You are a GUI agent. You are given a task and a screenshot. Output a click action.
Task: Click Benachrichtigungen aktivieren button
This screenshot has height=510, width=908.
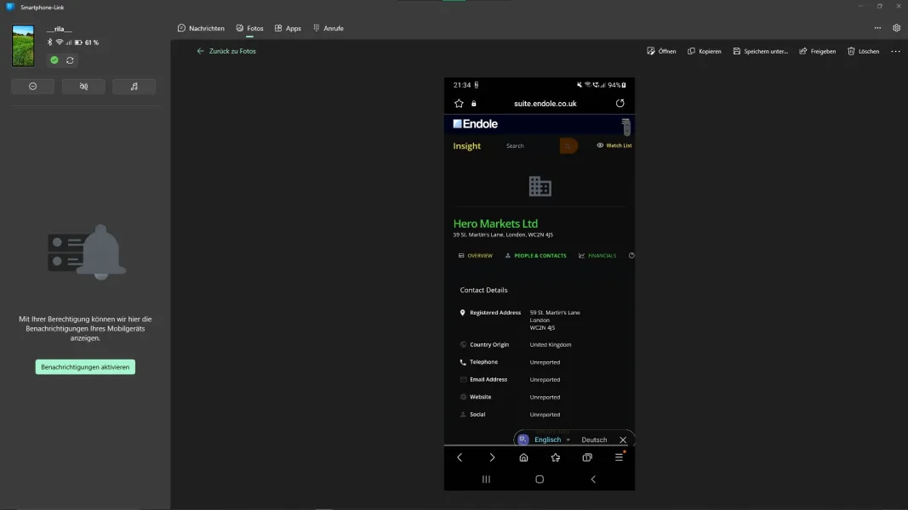pos(85,367)
